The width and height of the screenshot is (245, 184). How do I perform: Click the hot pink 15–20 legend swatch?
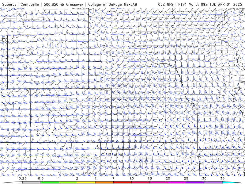pos(159,182)
